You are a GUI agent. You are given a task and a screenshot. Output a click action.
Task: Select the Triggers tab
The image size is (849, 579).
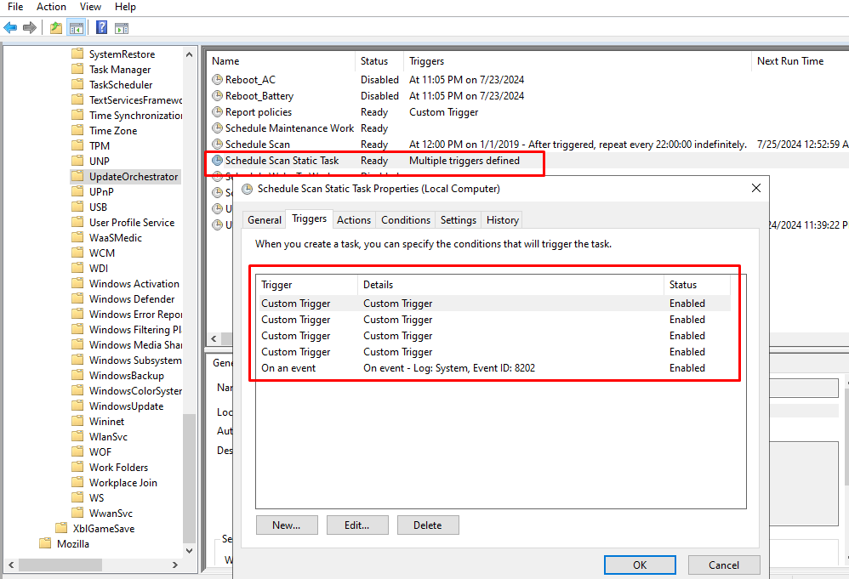(309, 219)
